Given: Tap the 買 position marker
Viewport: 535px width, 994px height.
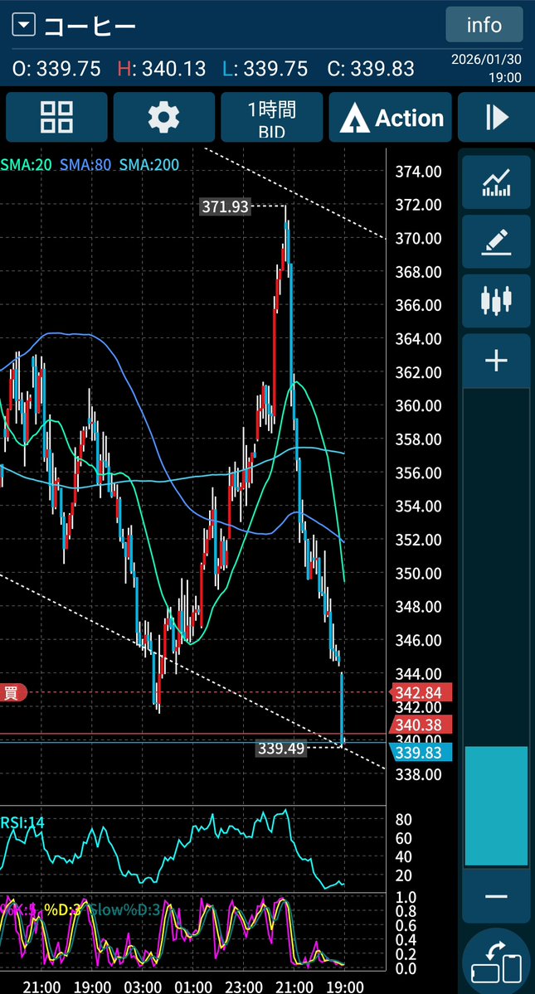Looking at the screenshot, I should coord(12,692).
